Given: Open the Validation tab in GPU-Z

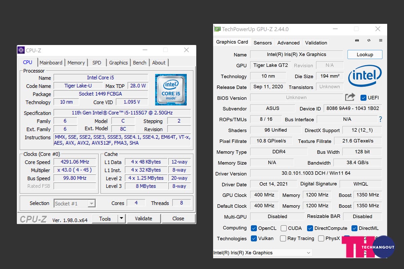Looking at the screenshot, I should (316, 43).
